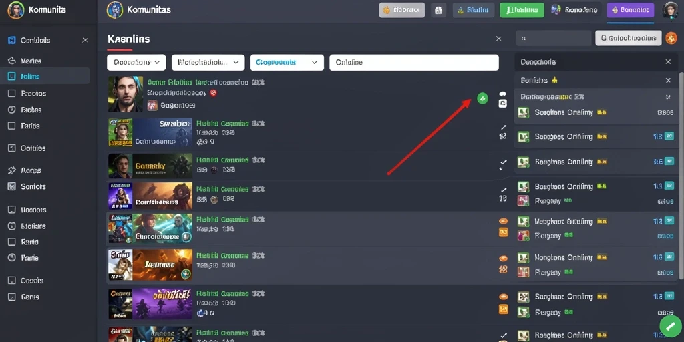Click into the Onlaine search field

[x=414, y=62]
